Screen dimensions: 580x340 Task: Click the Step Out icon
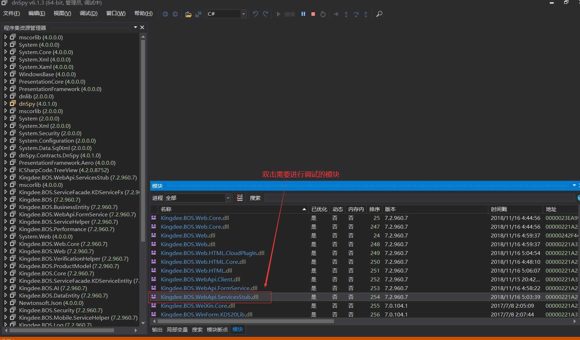[x=366, y=14]
